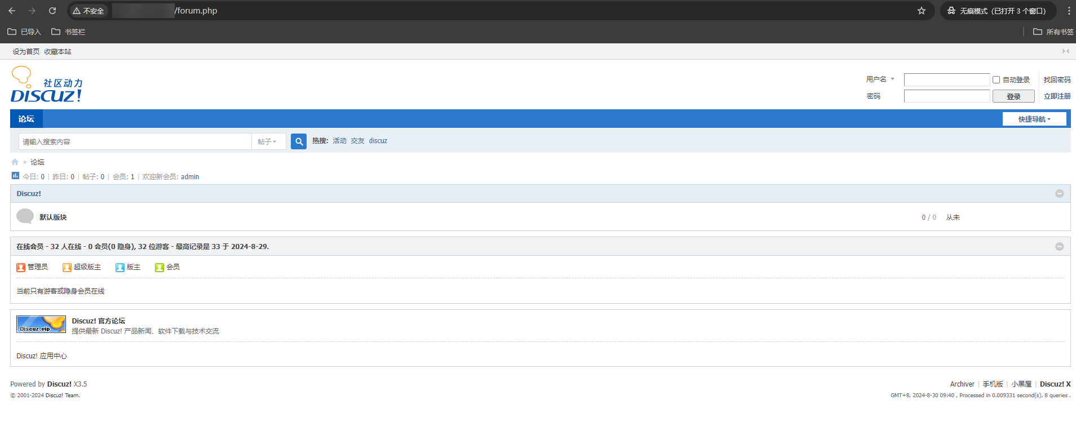Click the 立即注册 link
Screen dimensions: 1076x422
(x=1057, y=96)
